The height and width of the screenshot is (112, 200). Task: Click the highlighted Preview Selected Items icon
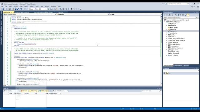188,15
